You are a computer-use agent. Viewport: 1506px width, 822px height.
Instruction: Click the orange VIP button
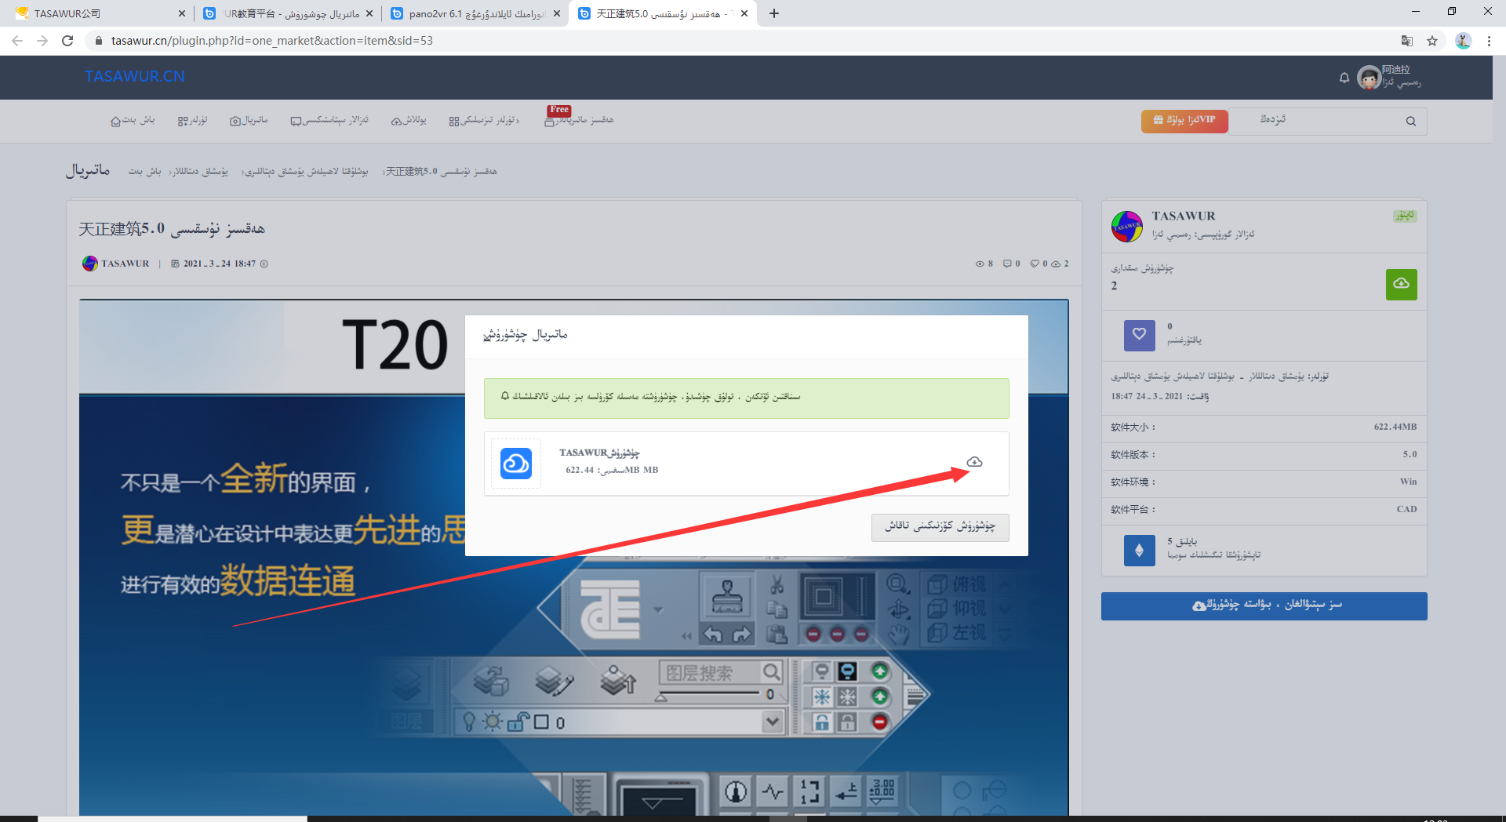(x=1184, y=121)
